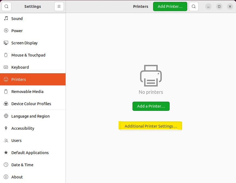Open the sidebar settings search

pos(7,6)
